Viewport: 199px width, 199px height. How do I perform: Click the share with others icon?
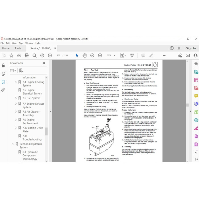point(196,55)
